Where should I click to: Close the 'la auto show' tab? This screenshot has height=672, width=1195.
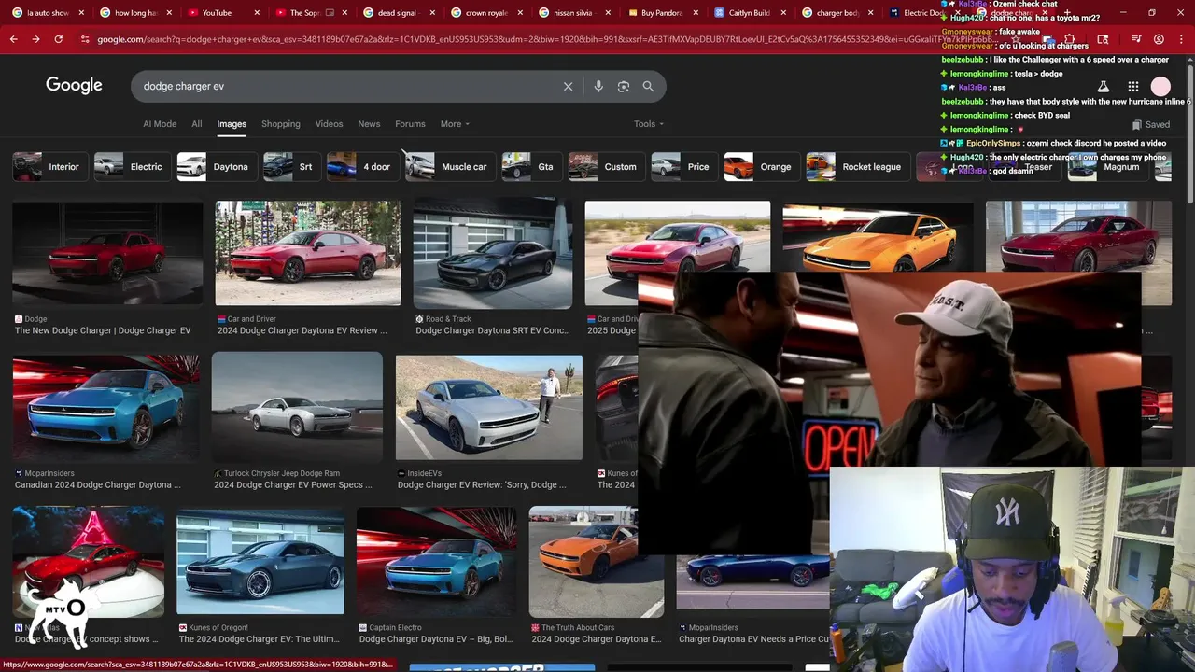(81, 13)
